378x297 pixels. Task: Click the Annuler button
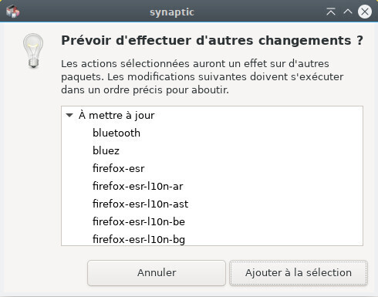click(157, 273)
